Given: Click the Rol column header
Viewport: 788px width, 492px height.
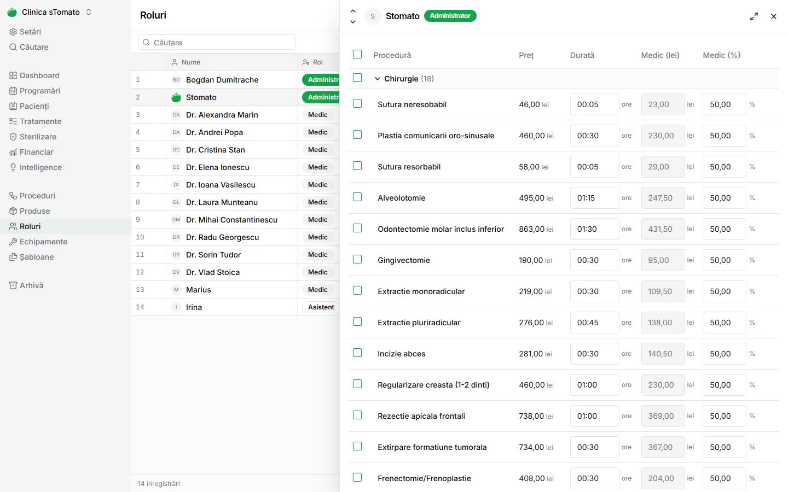Looking at the screenshot, I should [x=317, y=62].
